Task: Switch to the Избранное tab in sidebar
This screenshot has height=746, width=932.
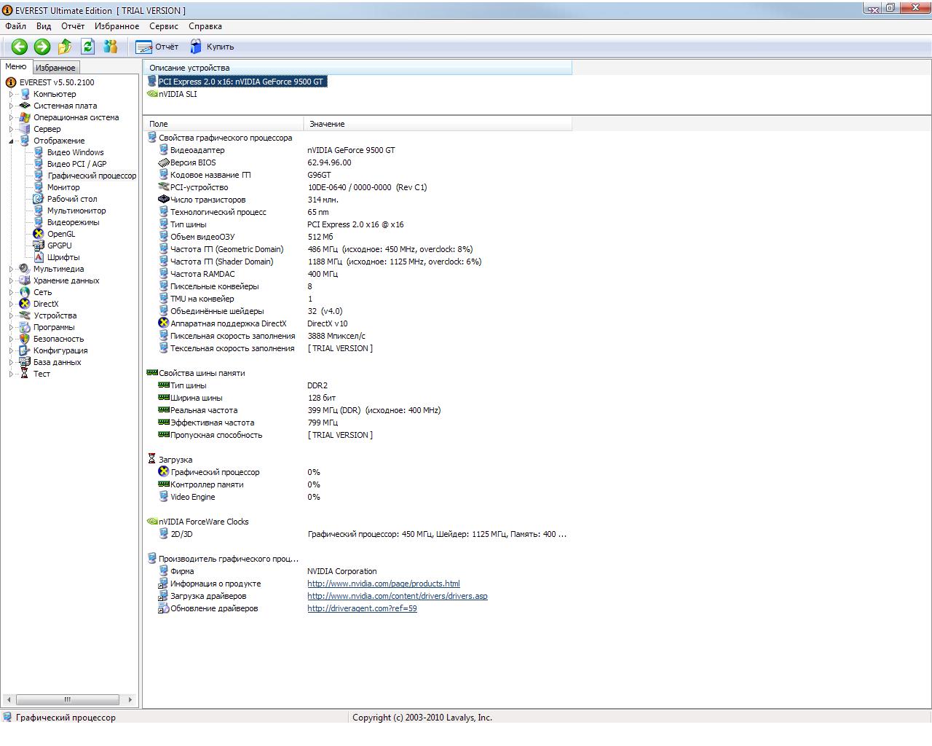Action: point(55,67)
